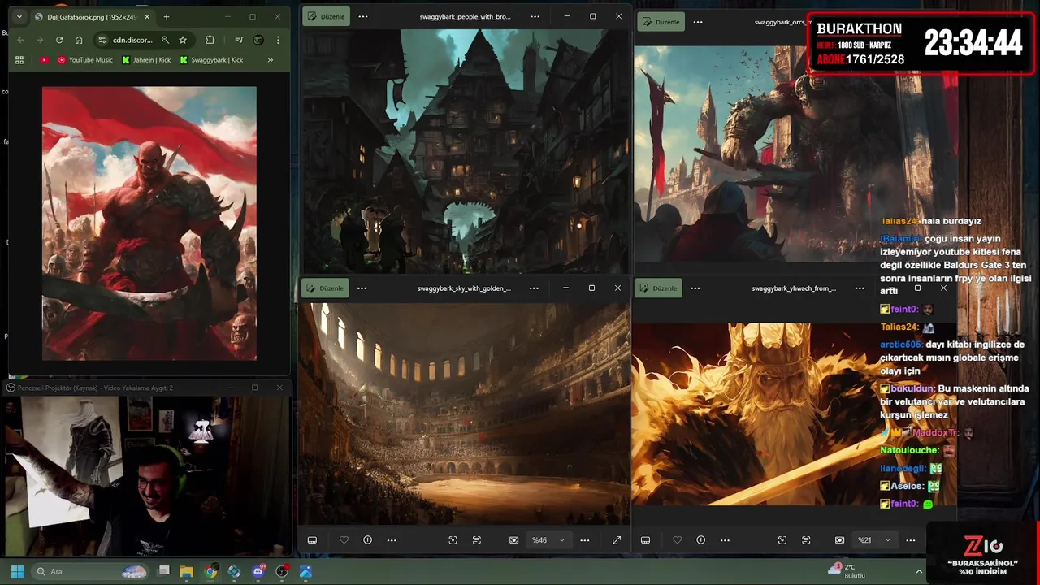
Task: Click zoom-to-fit icon beside the %46 dropdown
Action: [514, 540]
